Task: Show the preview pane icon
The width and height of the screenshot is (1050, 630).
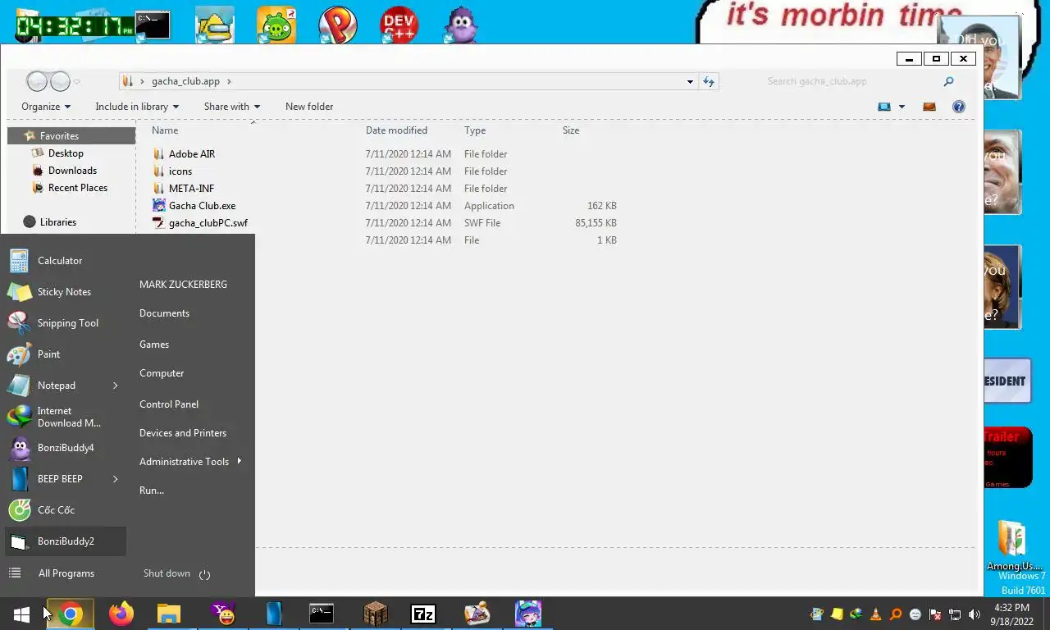Action: 929,107
